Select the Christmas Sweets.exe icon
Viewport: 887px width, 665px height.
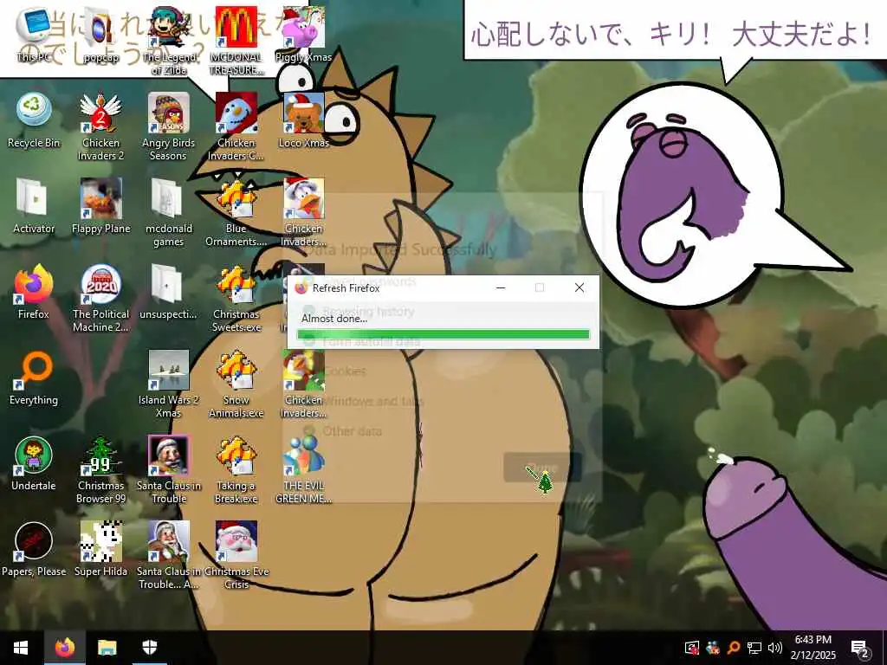click(236, 299)
